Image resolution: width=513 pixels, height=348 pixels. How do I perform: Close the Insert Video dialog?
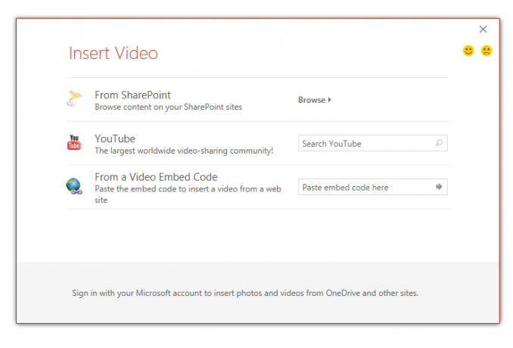point(483,29)
